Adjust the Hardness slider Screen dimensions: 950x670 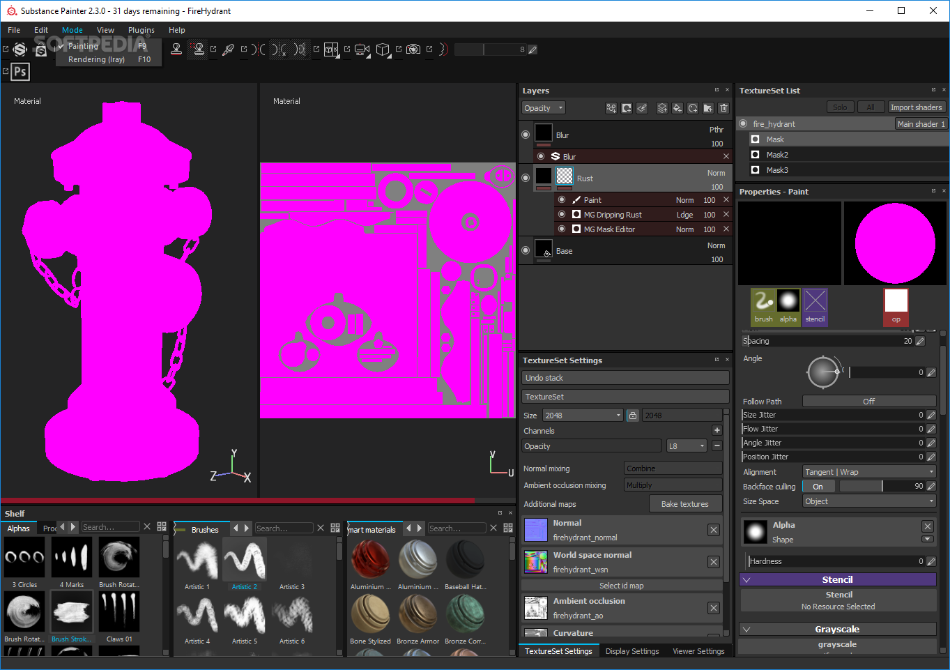coord(836,561)
